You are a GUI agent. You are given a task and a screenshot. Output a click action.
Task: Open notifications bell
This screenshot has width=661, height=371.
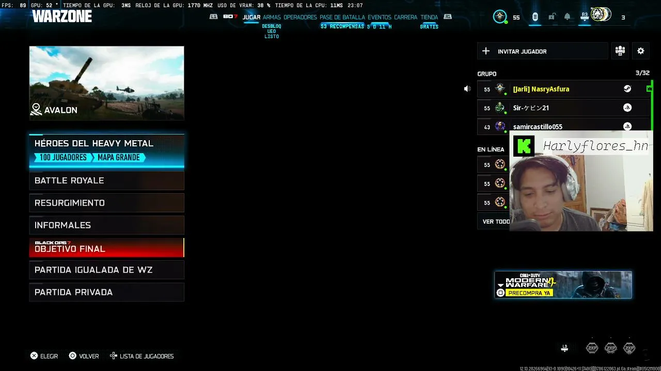point(568,17)
